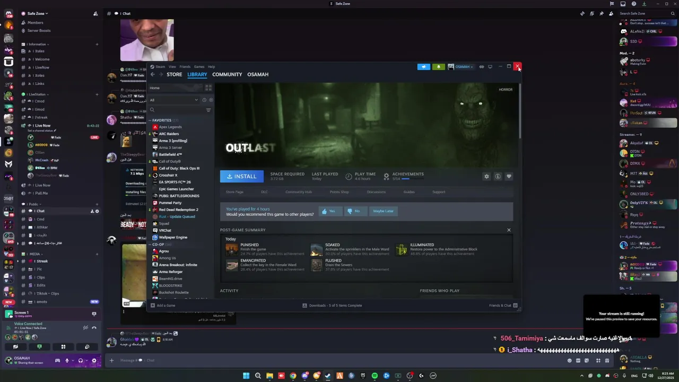This screenshot has height=382, width=679.
Task: Open ILLUMINATED achievement thumbnail
Action: click(x=402, y=249)
